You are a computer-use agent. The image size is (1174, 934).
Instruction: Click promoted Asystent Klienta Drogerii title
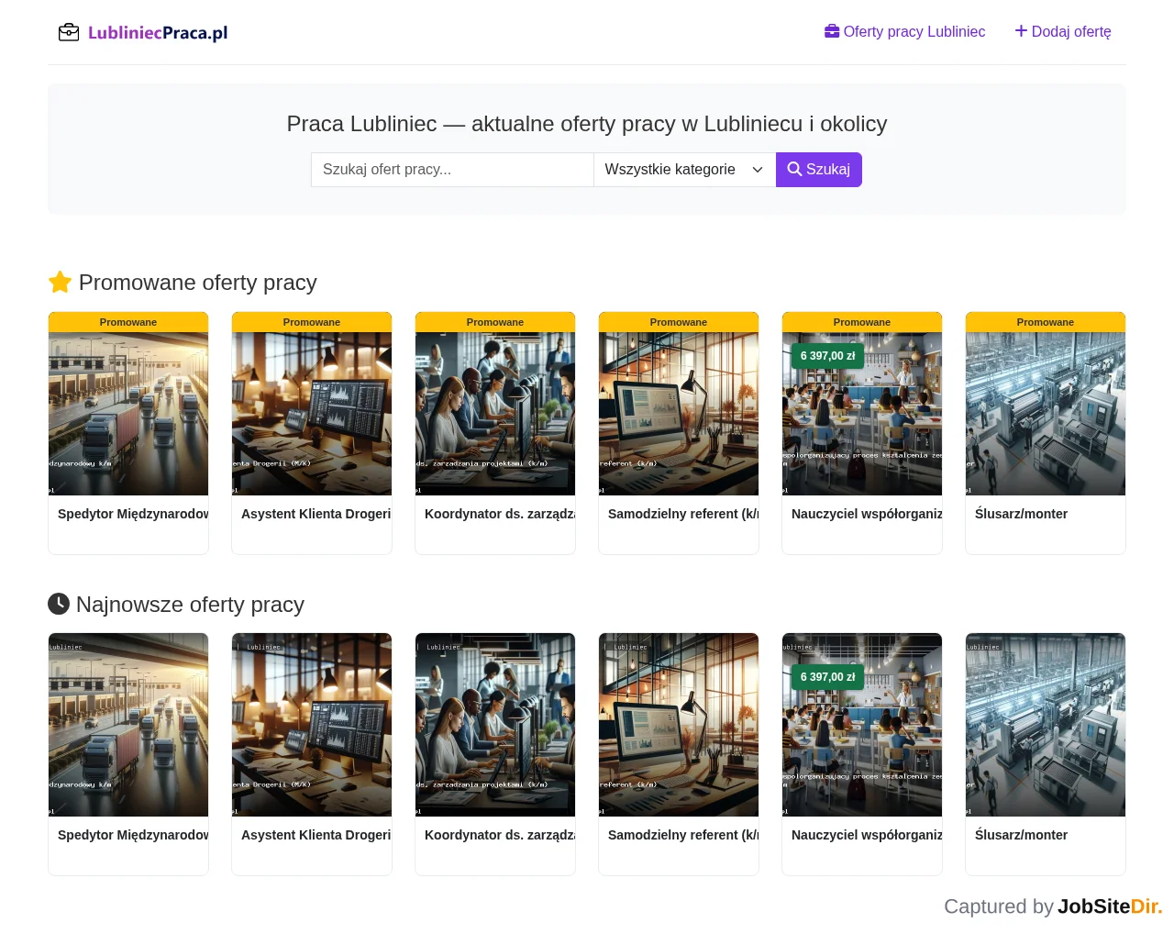click(316, 514)
